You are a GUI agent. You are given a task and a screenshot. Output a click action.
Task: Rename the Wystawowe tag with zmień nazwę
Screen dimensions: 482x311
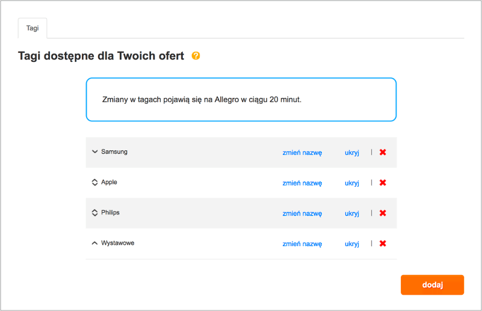pyautogui.click(x=302, y=244)
